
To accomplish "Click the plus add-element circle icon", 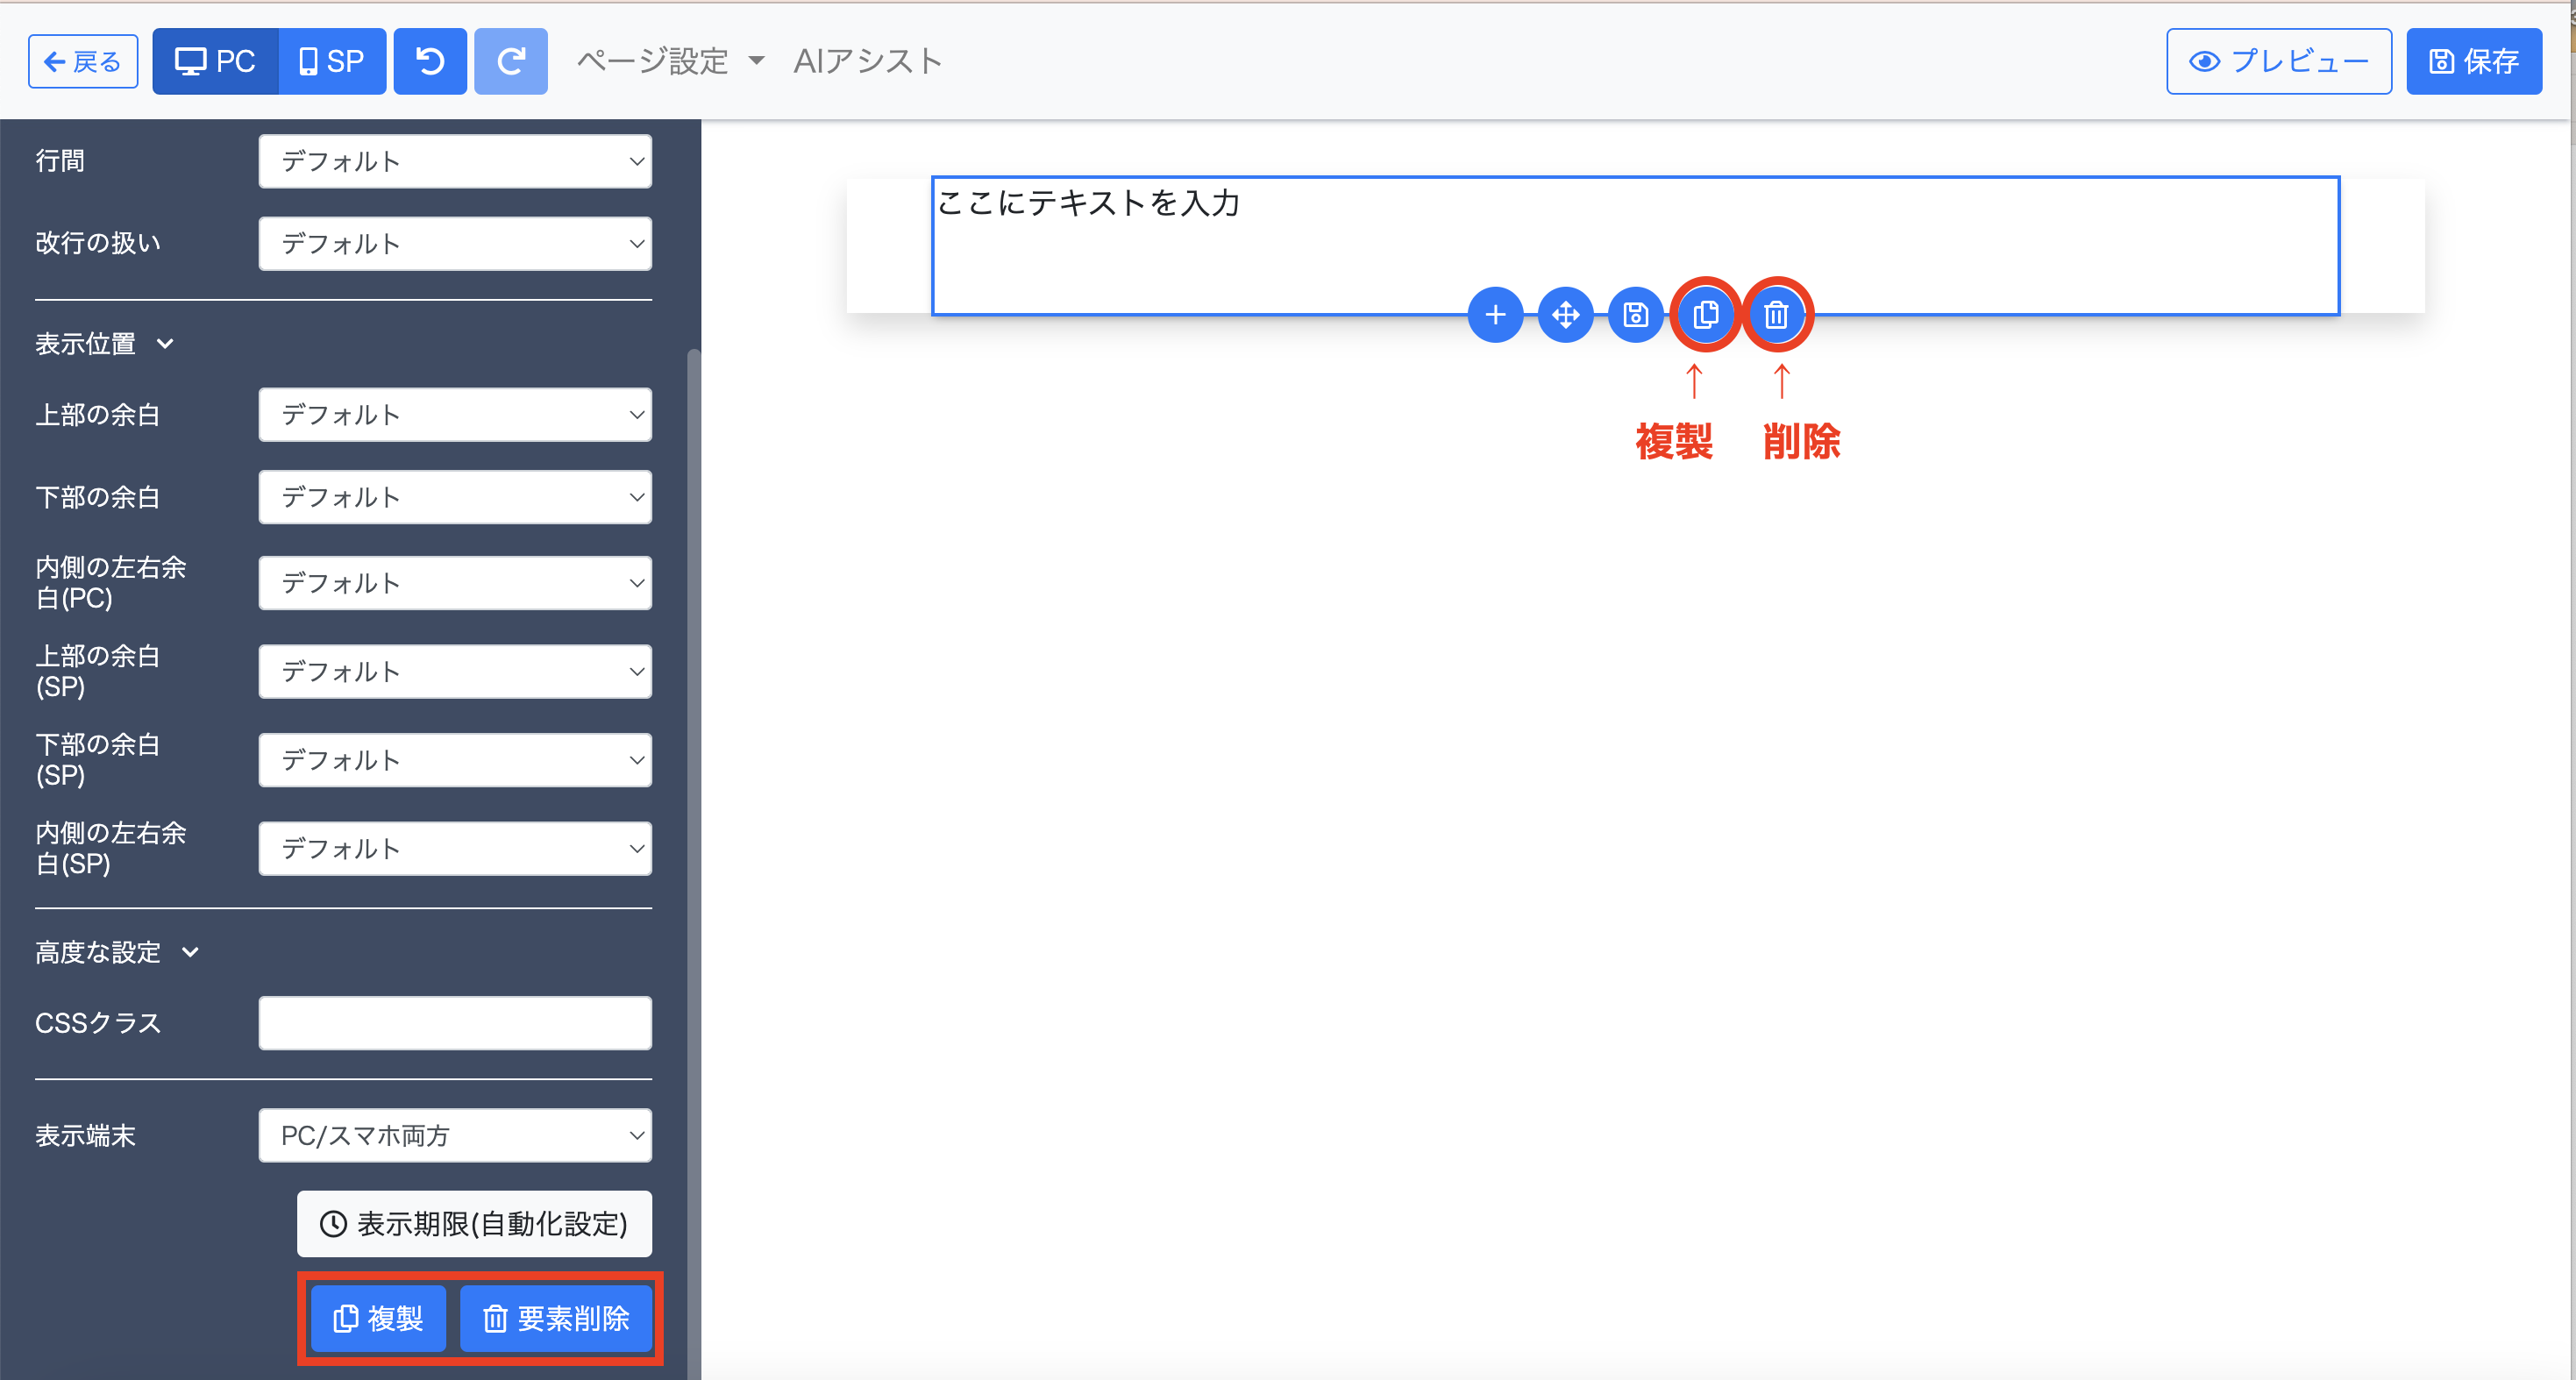I will point(1495,315).
